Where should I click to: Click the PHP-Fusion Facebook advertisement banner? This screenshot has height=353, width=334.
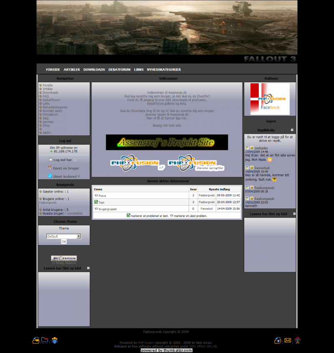click(270, 99)
